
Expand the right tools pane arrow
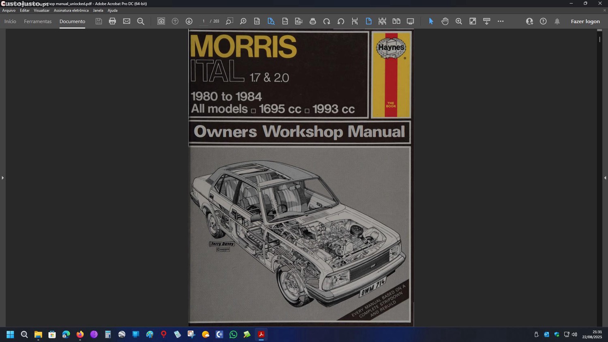605,178
